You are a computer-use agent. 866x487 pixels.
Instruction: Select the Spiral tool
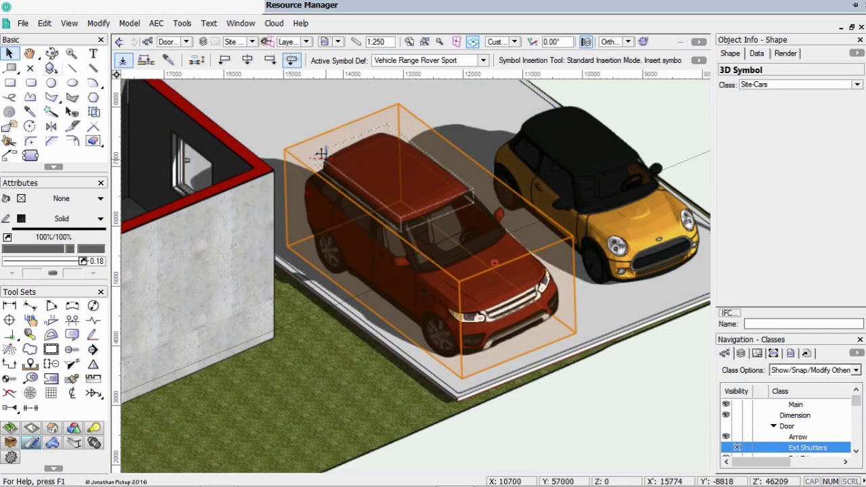pyautogui.click(x=9, y=112)
